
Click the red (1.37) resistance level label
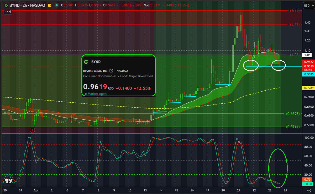tap(295, 25)
